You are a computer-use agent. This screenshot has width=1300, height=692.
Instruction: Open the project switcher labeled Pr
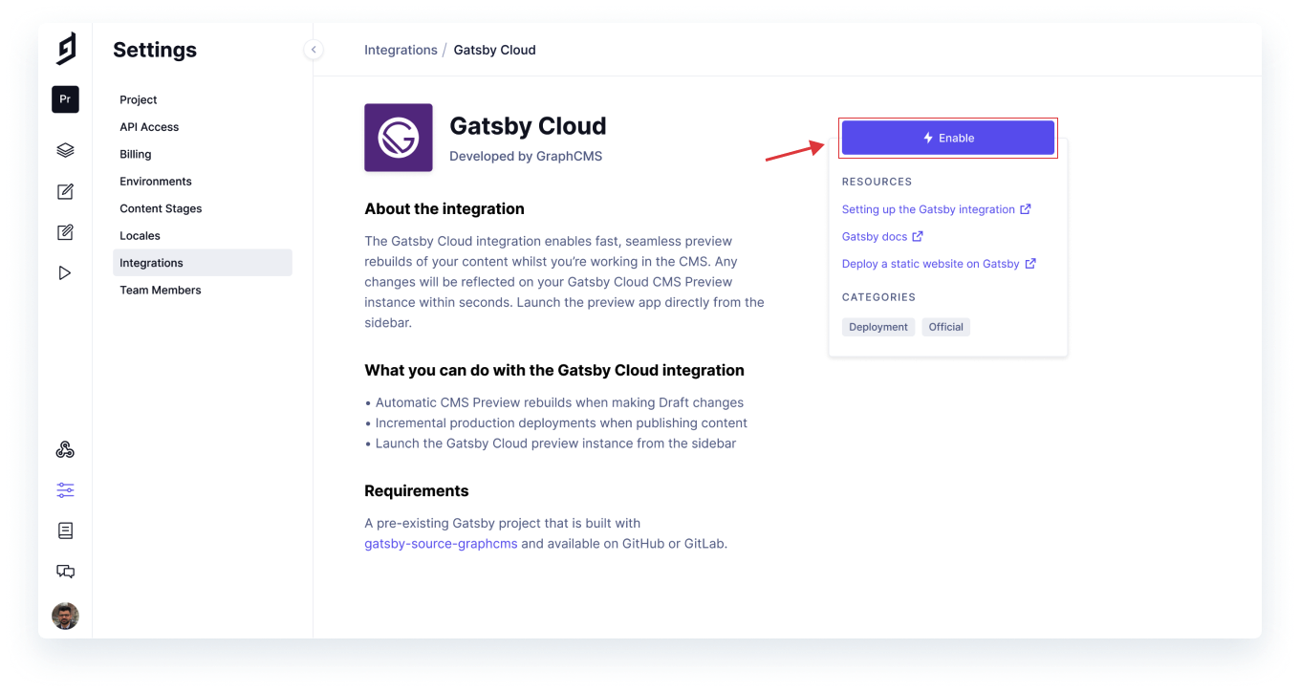point(65,99)
